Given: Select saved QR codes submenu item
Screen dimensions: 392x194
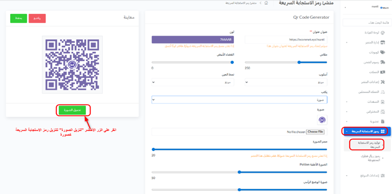Looking at the screenshot, I should pos(370,158).
